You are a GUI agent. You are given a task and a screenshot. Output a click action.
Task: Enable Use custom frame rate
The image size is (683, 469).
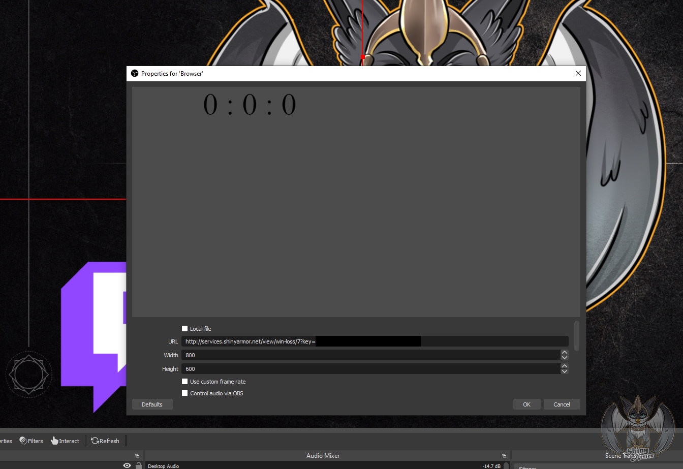pyautogui.click(x=185, y=382)
